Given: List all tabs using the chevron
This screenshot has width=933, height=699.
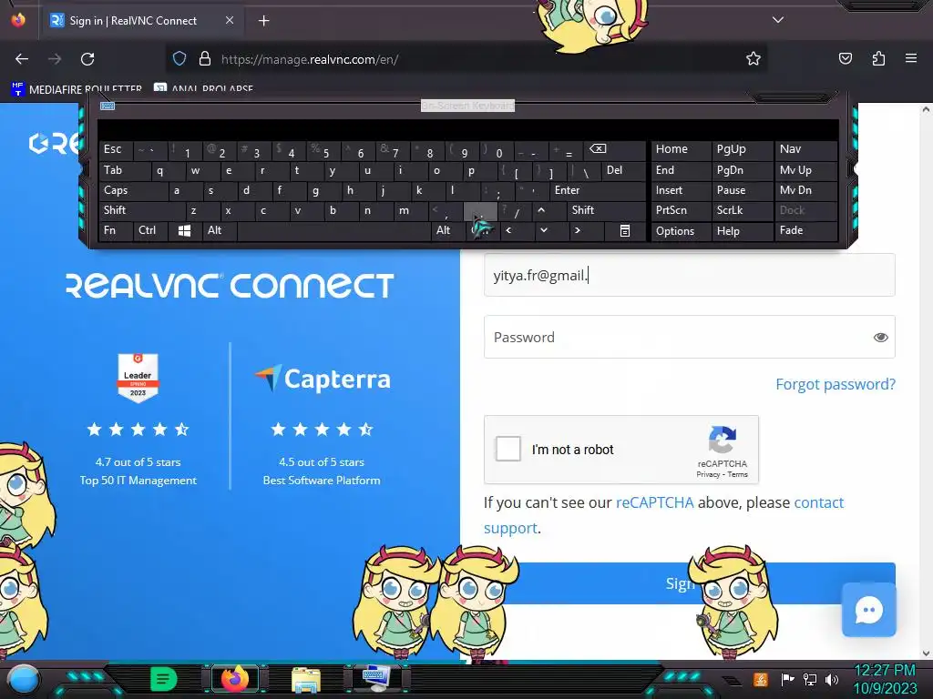Looking at the screenshot, I should coord(778,20).
